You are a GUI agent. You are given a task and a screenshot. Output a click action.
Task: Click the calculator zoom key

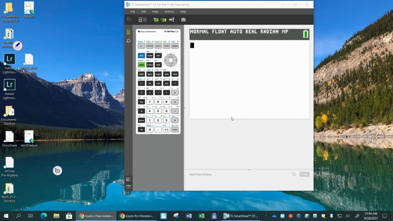[158, 46]
